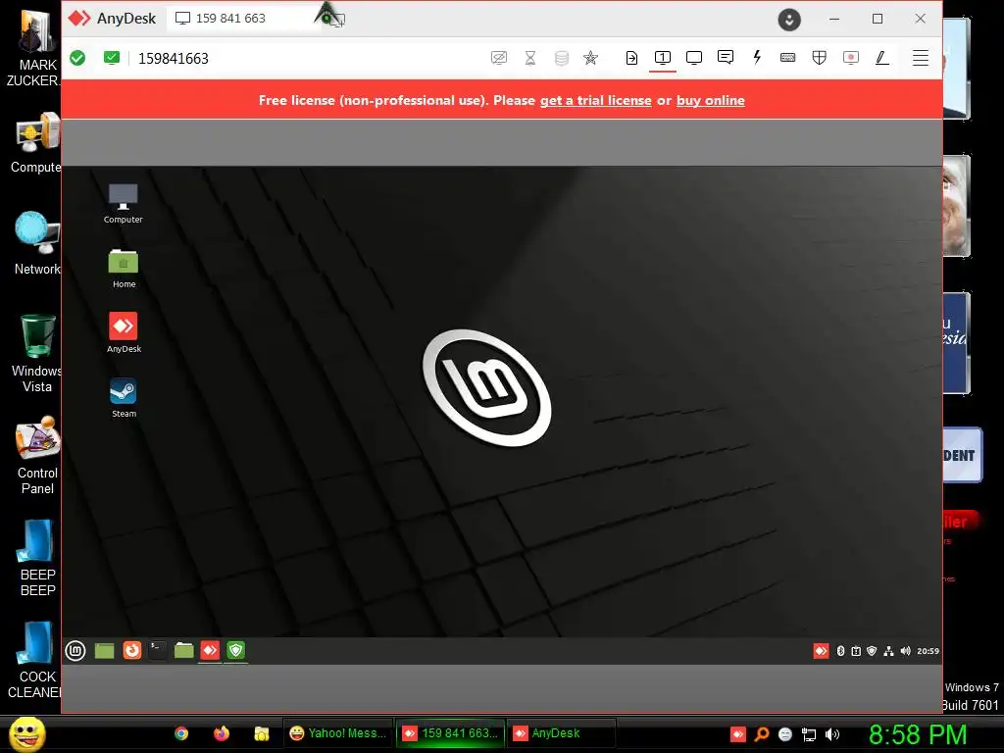The image size is (1004, 753).
Task: Open the AnyDesk hamburger main menu
Action: [x=920, y=58]
